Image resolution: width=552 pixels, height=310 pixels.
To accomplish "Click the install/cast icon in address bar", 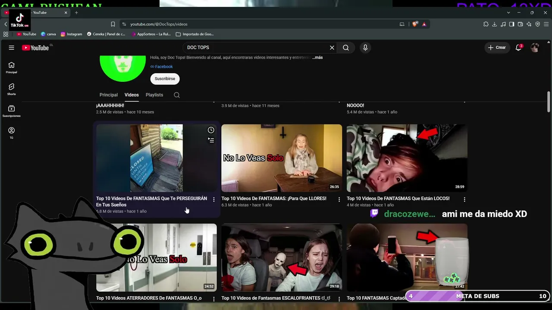I will click(402, 24).
